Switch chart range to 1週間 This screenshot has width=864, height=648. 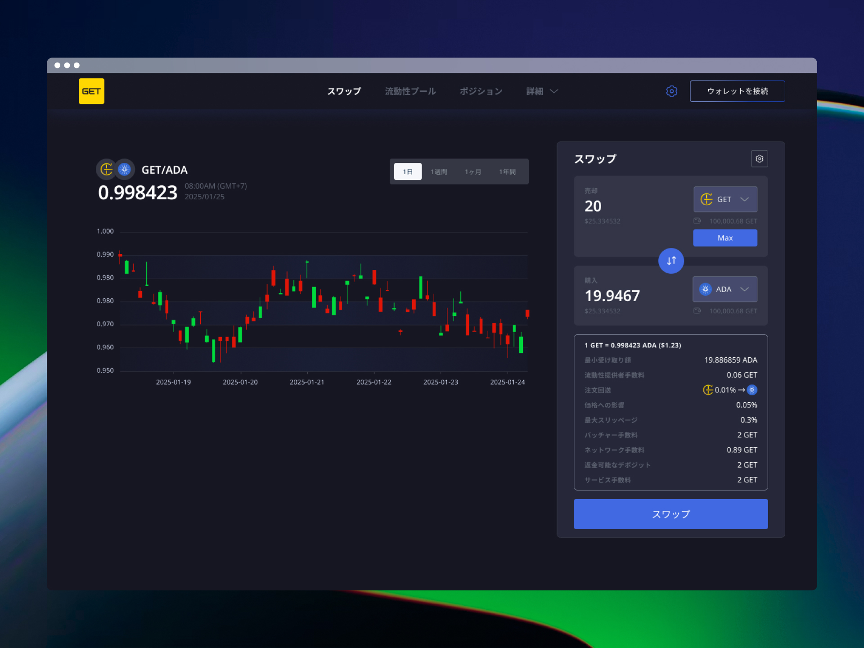coord(439,171)
